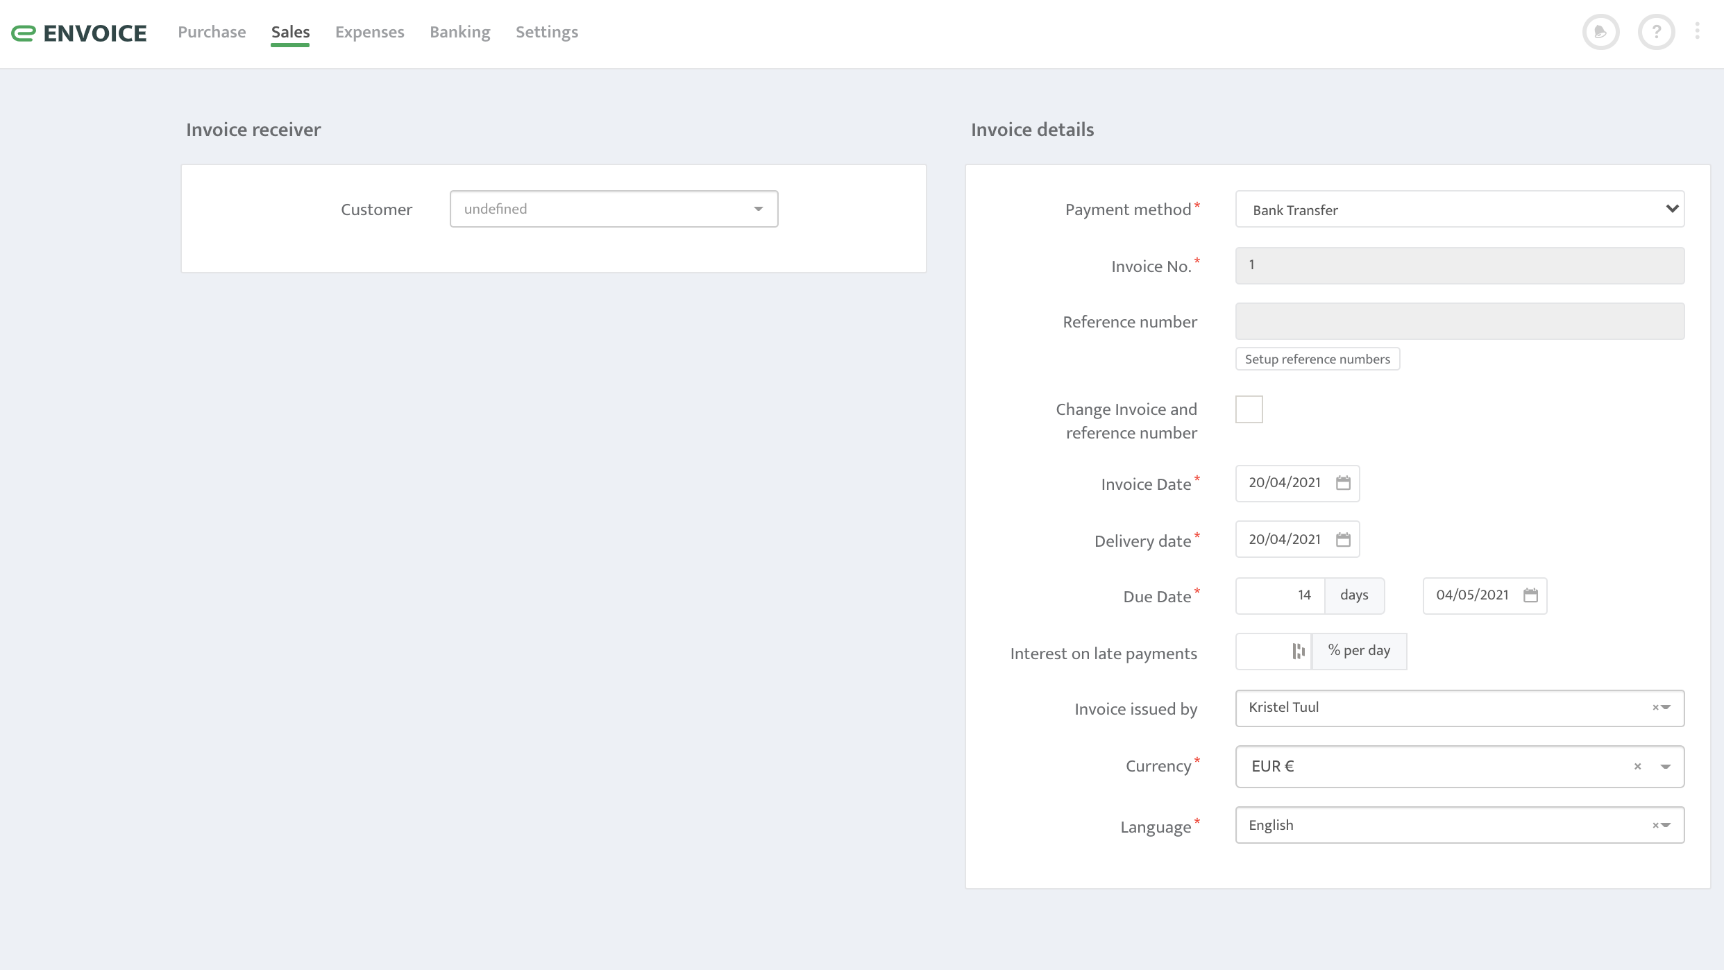The height and width of the screenshot is (970, 1724).
Task: Open the notifications bell icon
Action: click(1601, 32)
